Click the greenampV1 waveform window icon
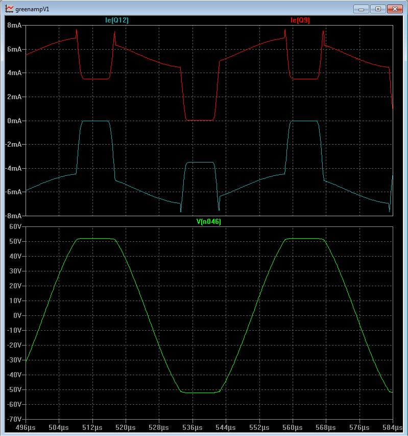The width and height of the screenshot is (408, 436). pos(9,9)
